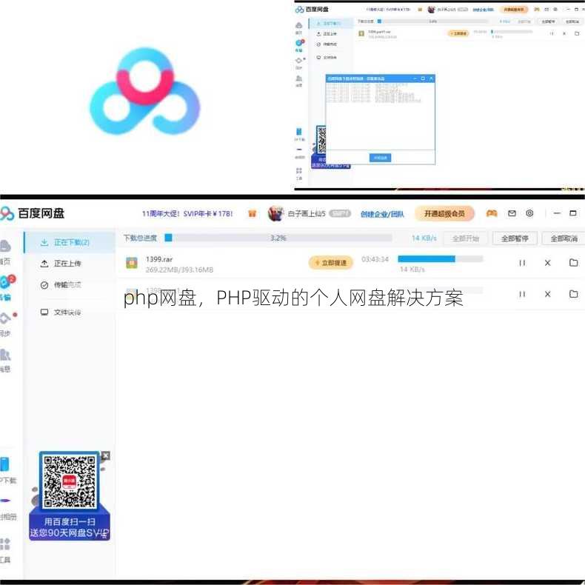
Task: Click the 全部暂停 button in the large window
Action: 515,238
